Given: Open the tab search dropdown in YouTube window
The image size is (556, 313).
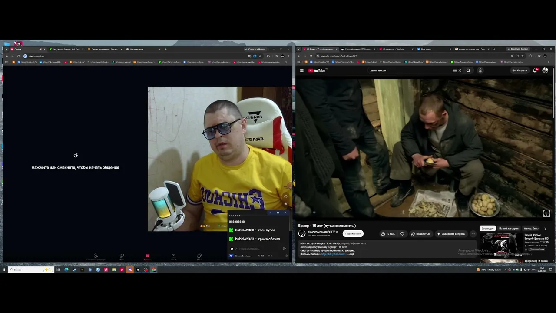Looking at the screenshot, I should (299, 49).
